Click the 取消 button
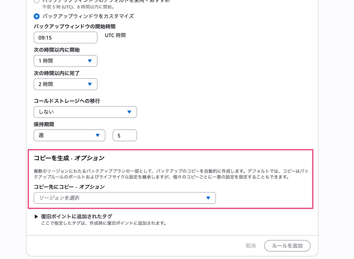354x259 pixels. pos(250,246)
